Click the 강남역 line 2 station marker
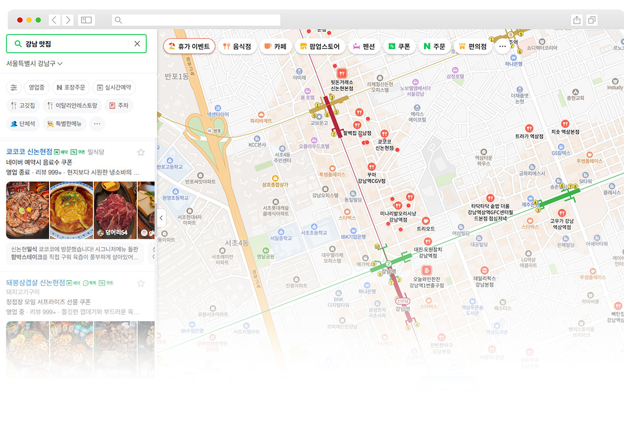The image size is (624, 440). (388, 264)
